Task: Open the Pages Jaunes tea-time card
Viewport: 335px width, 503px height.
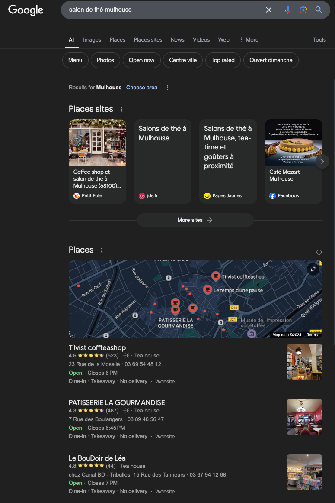Action: point(228,161)
